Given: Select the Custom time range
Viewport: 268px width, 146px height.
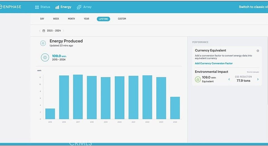Looking at the screenshot, I should coord(122,19).
